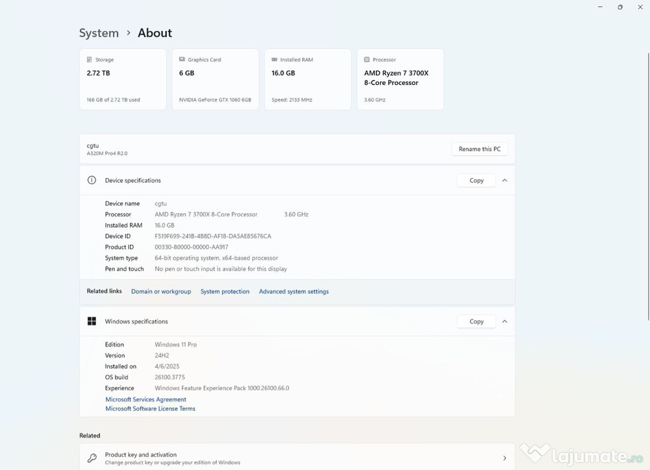This screenshot has width=650, height=470.
Task: Click the Windows Feature Experience Pack text
Action: [222, 388]
